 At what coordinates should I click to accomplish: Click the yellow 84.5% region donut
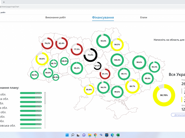click(117, 45)
